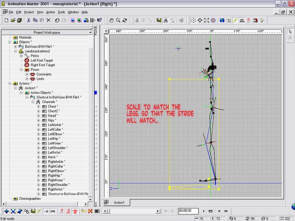Select the Zoom magnifier tool
The height and width of the screenshot is (221, 295).
point(118,20)
